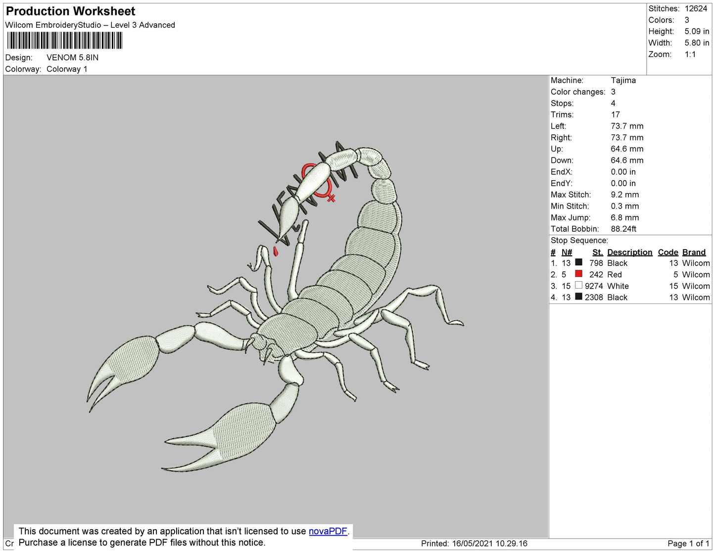Screen dimensions: 715x553
Task: Click the Description column header
Action: point(629,252)
